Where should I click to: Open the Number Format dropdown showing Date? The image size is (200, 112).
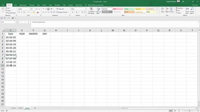[x=85, y=9]
